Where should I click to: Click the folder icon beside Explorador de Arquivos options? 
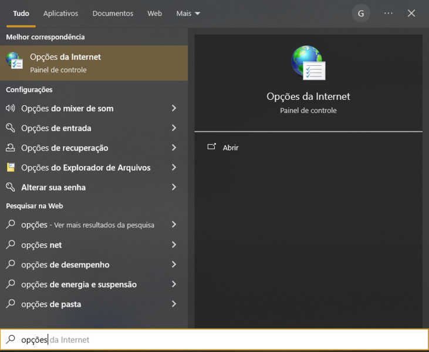(11, 167)
